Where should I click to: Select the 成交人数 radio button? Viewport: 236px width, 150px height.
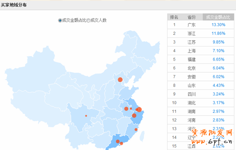point(88,20)
